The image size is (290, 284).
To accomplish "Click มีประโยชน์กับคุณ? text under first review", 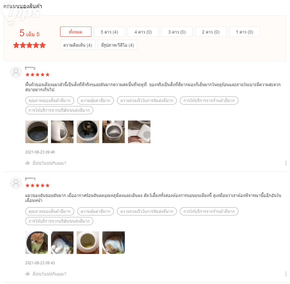I will (49, 163).
